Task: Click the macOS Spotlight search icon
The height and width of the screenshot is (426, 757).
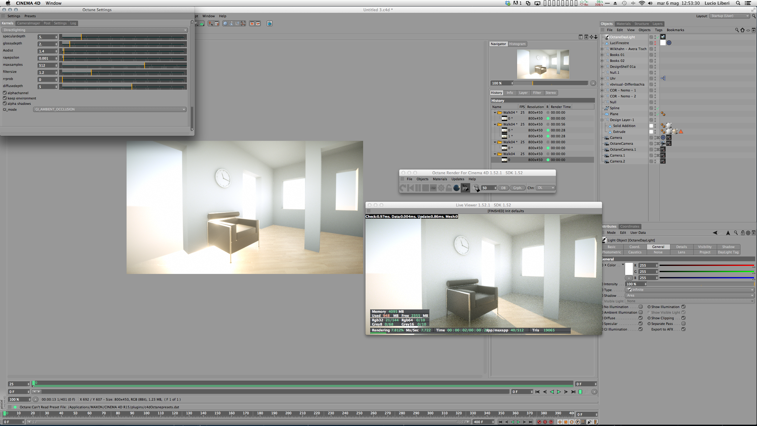Action: (738, 3)
